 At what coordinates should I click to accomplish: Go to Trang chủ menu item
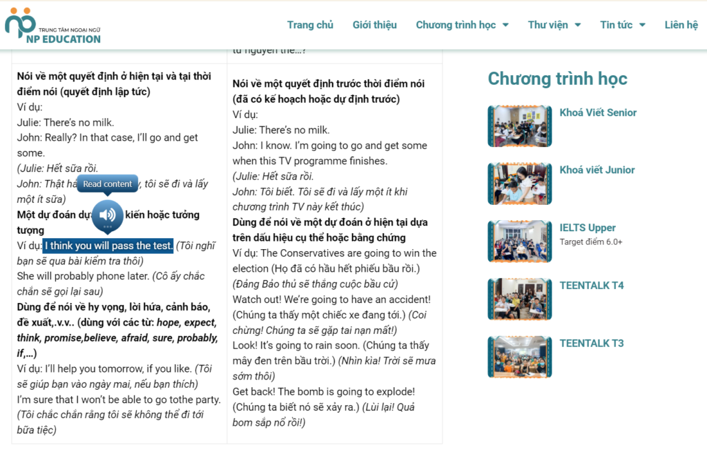[x=310, y=25]
